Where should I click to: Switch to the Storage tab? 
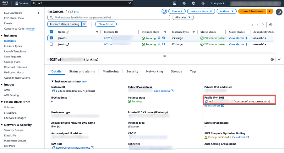pyautogui.click(x=177, y=72)
